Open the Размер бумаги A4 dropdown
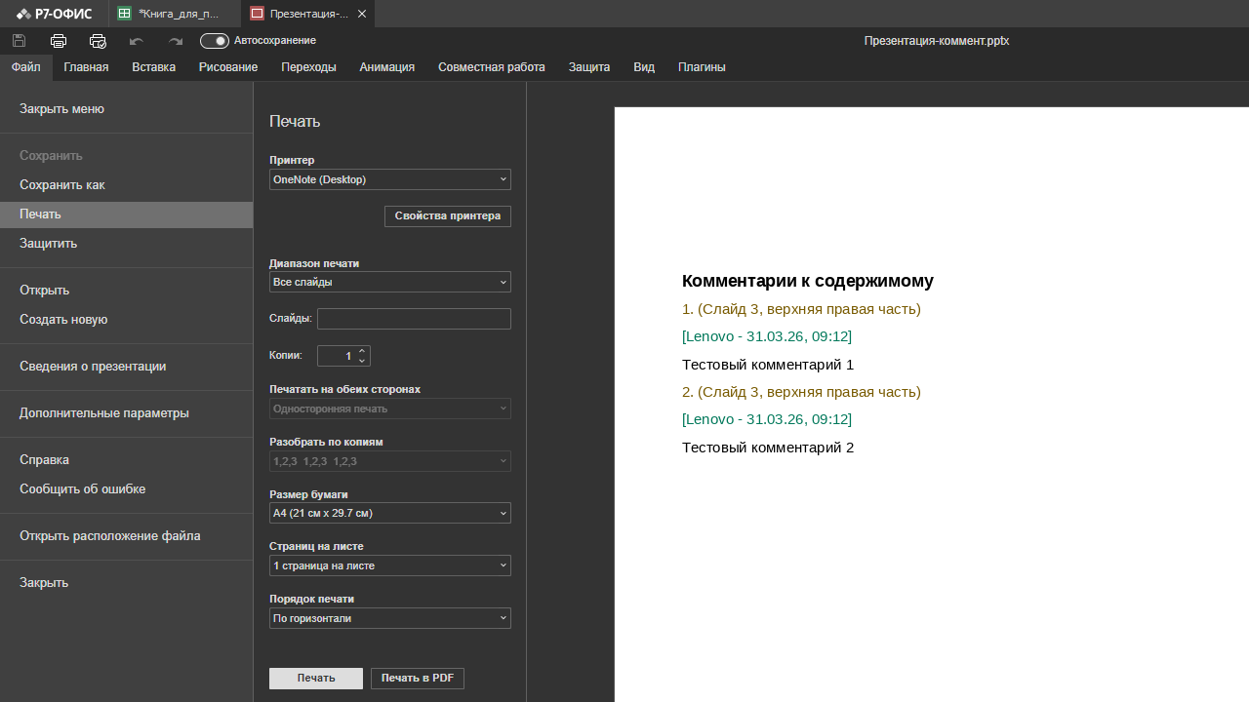 click(389, 513)
